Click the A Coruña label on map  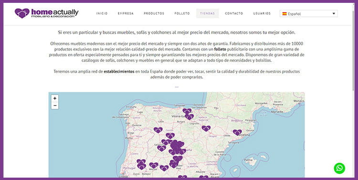tap(131, 107)
